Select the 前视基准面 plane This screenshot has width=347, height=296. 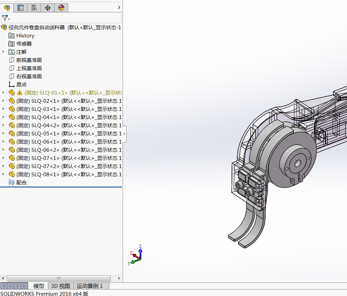[25, 60]
